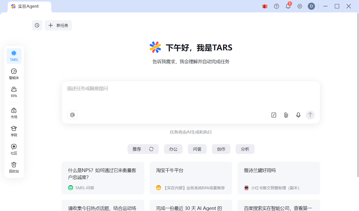Screen dimensions: 359x211
Task: Open the 淘宝千牛平台 suggestion card
Action: 191,178
